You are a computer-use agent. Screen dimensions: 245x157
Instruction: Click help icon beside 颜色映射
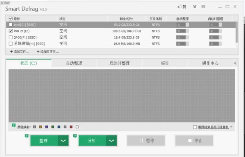coord(13,125)
